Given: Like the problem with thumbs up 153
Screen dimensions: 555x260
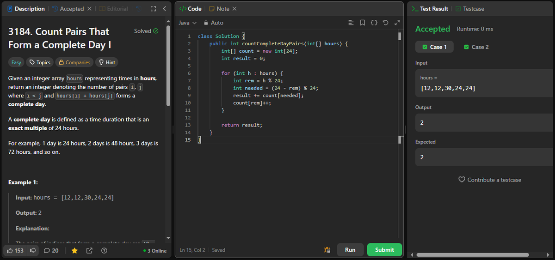Looking at the screenshot, I should [14, 250].
